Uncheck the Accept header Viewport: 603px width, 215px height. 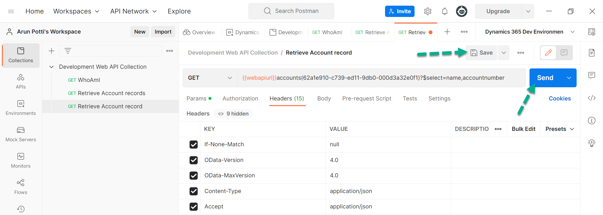[x=193, y=207]
